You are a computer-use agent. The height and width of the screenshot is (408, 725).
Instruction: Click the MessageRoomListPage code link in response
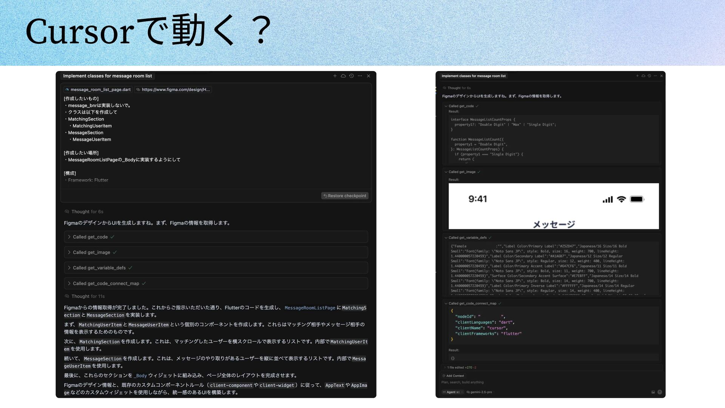[310, 308]
